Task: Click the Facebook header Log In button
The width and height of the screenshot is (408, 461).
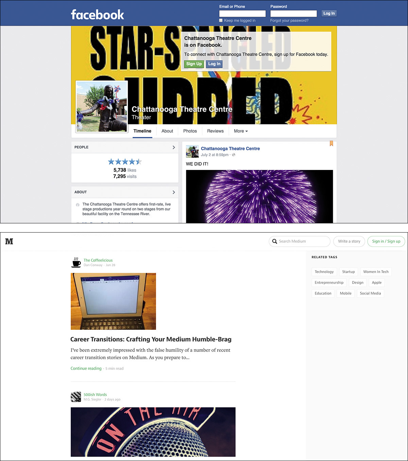Action: point(329,14)
